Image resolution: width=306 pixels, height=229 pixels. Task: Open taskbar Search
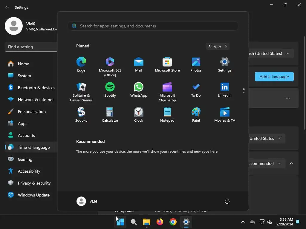point(134,222)
